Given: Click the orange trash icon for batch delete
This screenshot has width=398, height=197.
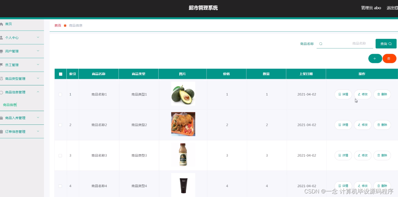Looking at the screenshot, I should click(x=389, y=59).
